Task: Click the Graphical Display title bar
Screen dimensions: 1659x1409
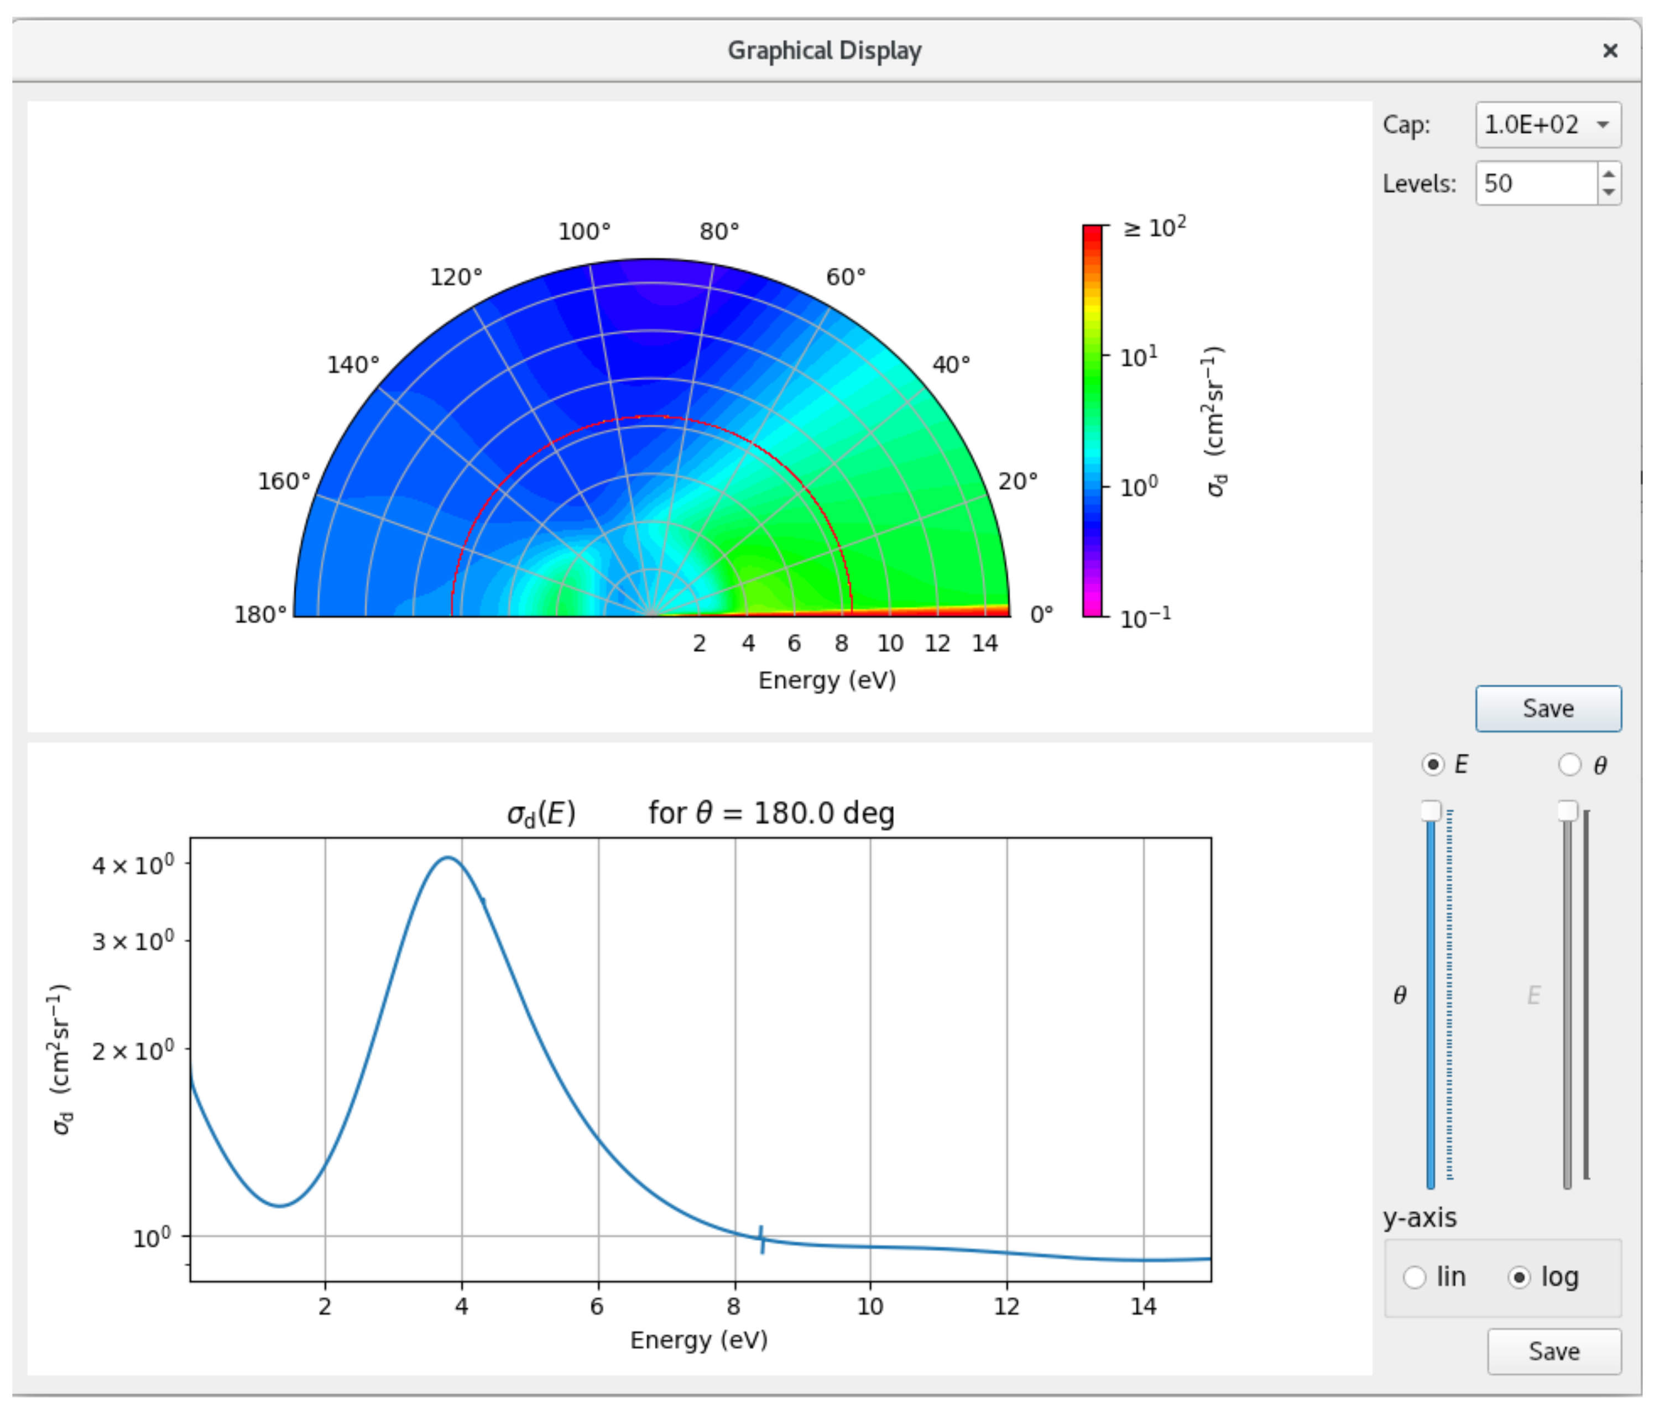Action: point(825,51)
